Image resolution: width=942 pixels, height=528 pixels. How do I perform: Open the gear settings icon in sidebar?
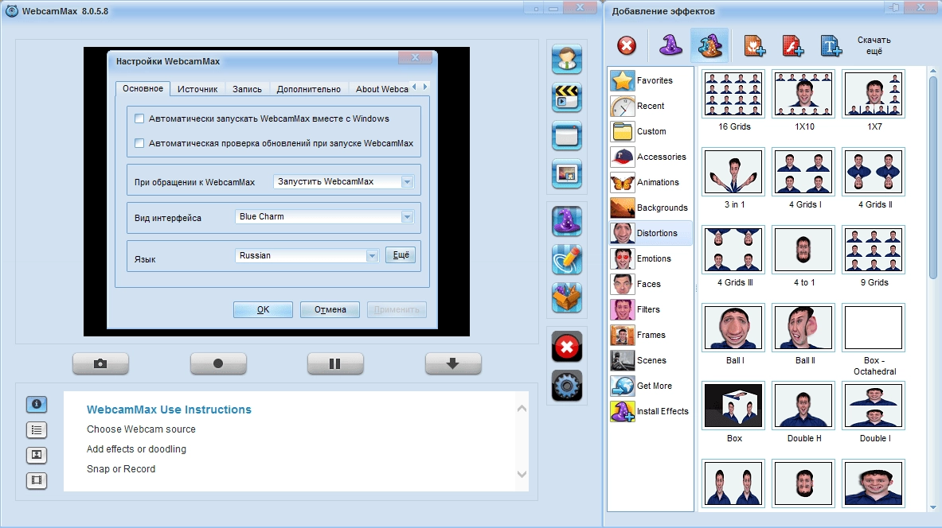tap(566, 385)
